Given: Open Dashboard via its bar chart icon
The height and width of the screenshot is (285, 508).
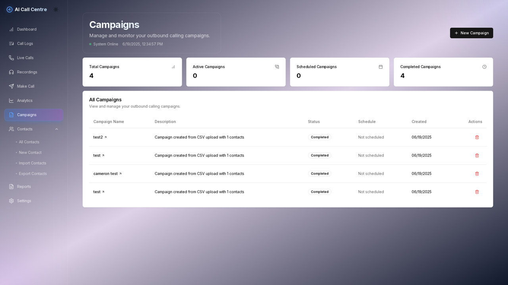Looking at the screenshot, I should pos(12,29).
